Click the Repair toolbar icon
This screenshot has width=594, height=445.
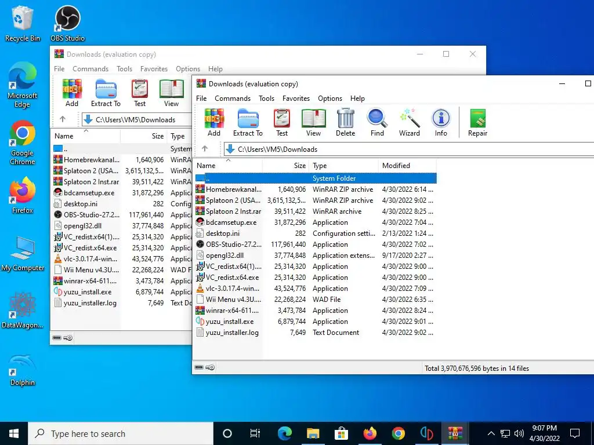click(478, 122)
